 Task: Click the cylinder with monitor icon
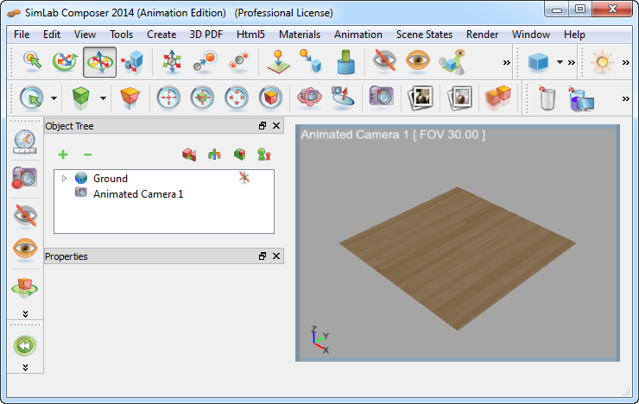click(581, 98)
